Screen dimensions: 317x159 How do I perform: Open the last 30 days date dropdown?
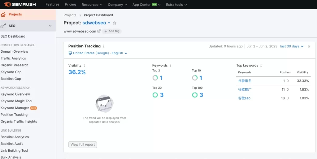point(292,46)
